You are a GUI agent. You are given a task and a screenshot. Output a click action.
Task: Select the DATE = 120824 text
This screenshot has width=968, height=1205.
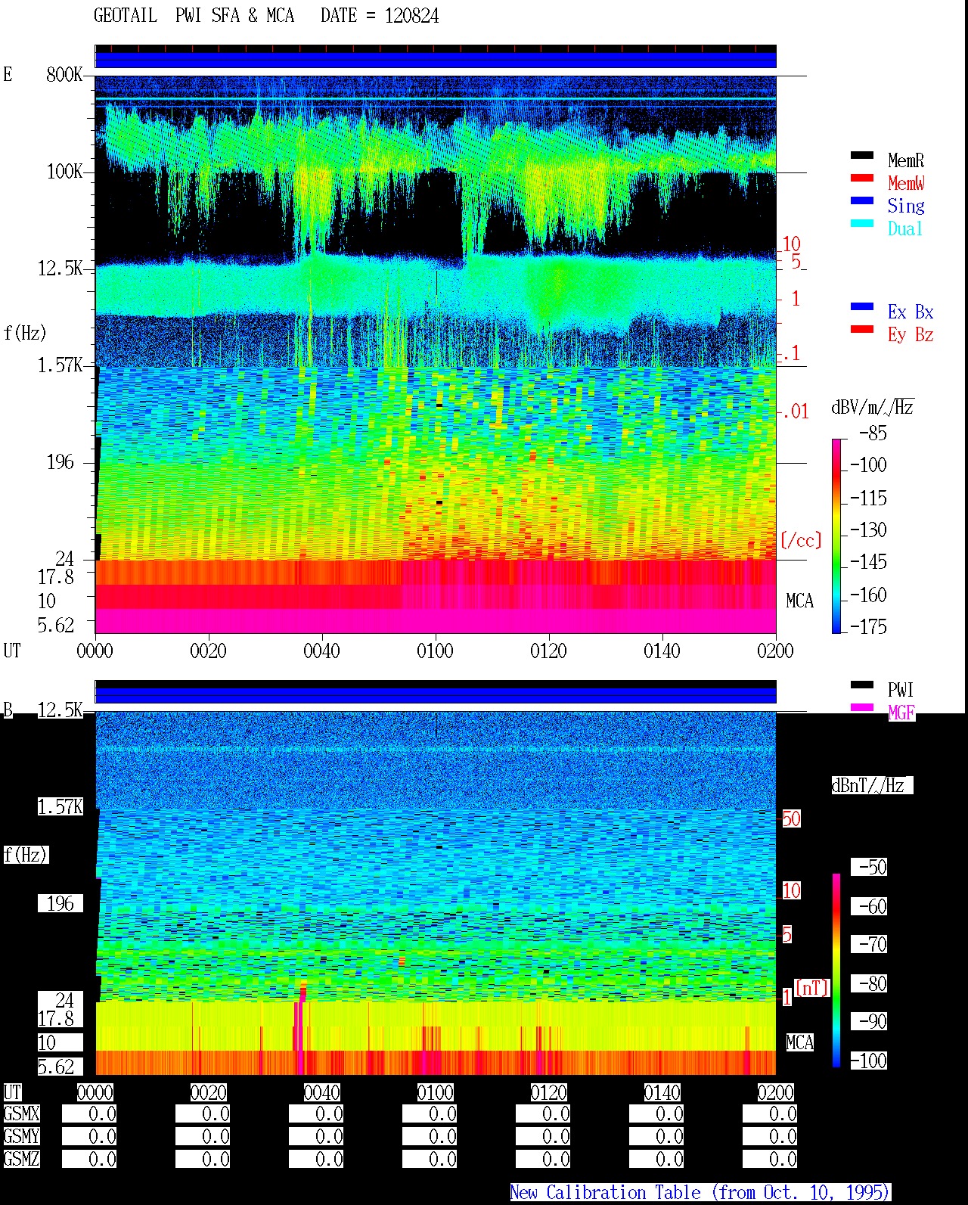[380, 16]
